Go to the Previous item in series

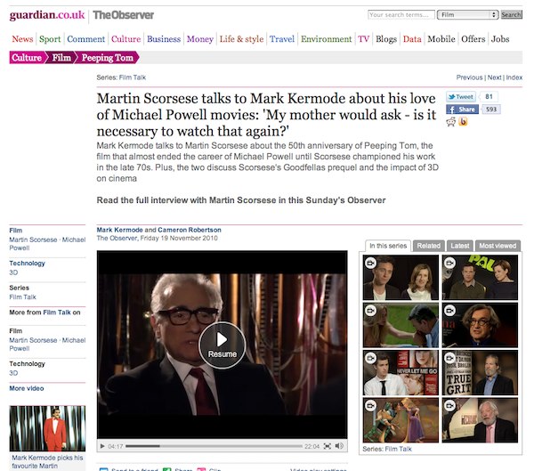tap(469, 77)
